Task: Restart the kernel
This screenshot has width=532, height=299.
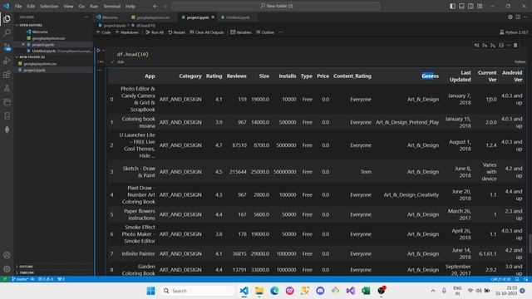Action: click(177, 32)
